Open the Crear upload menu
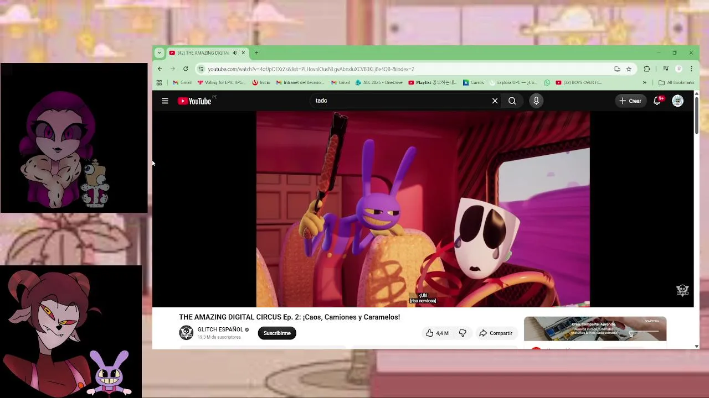This screenshot has width=709, height=398. point(630,101)
